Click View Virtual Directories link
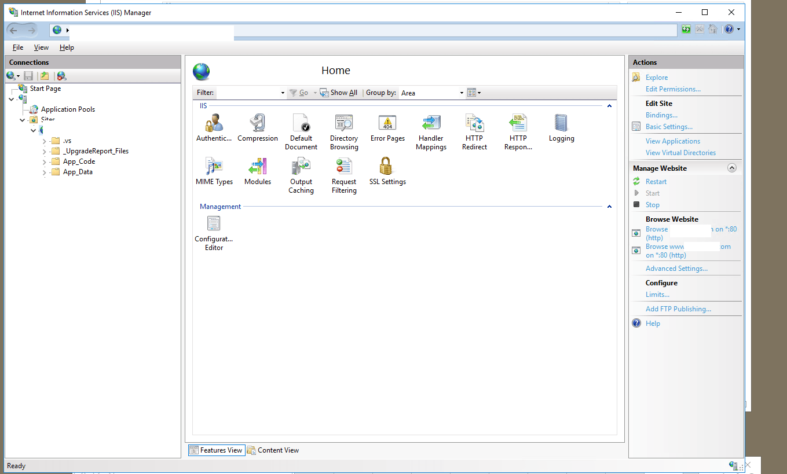 pos(680,153)
